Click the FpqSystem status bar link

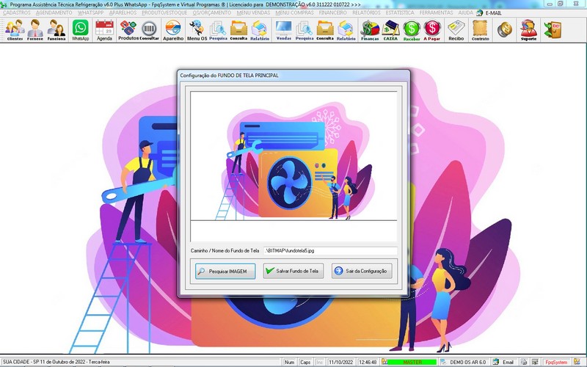click(556, 362)
